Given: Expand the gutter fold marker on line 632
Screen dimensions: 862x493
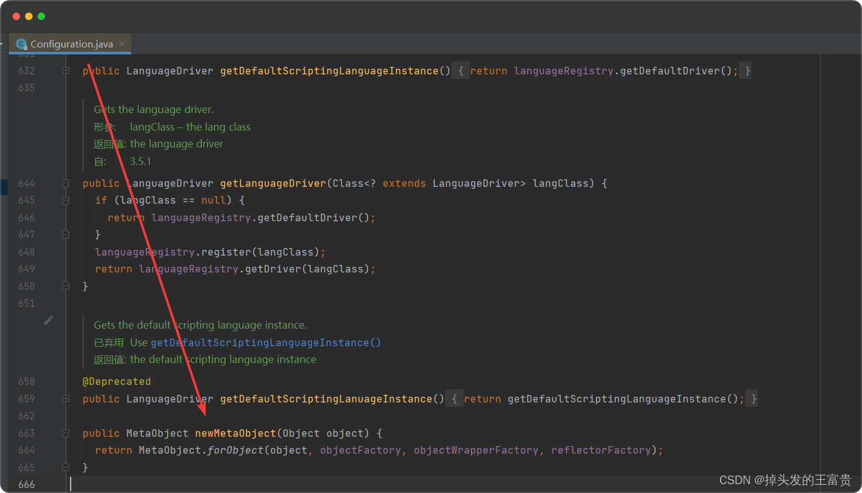Looking at the screenshot, I should (x=66, y=71).
